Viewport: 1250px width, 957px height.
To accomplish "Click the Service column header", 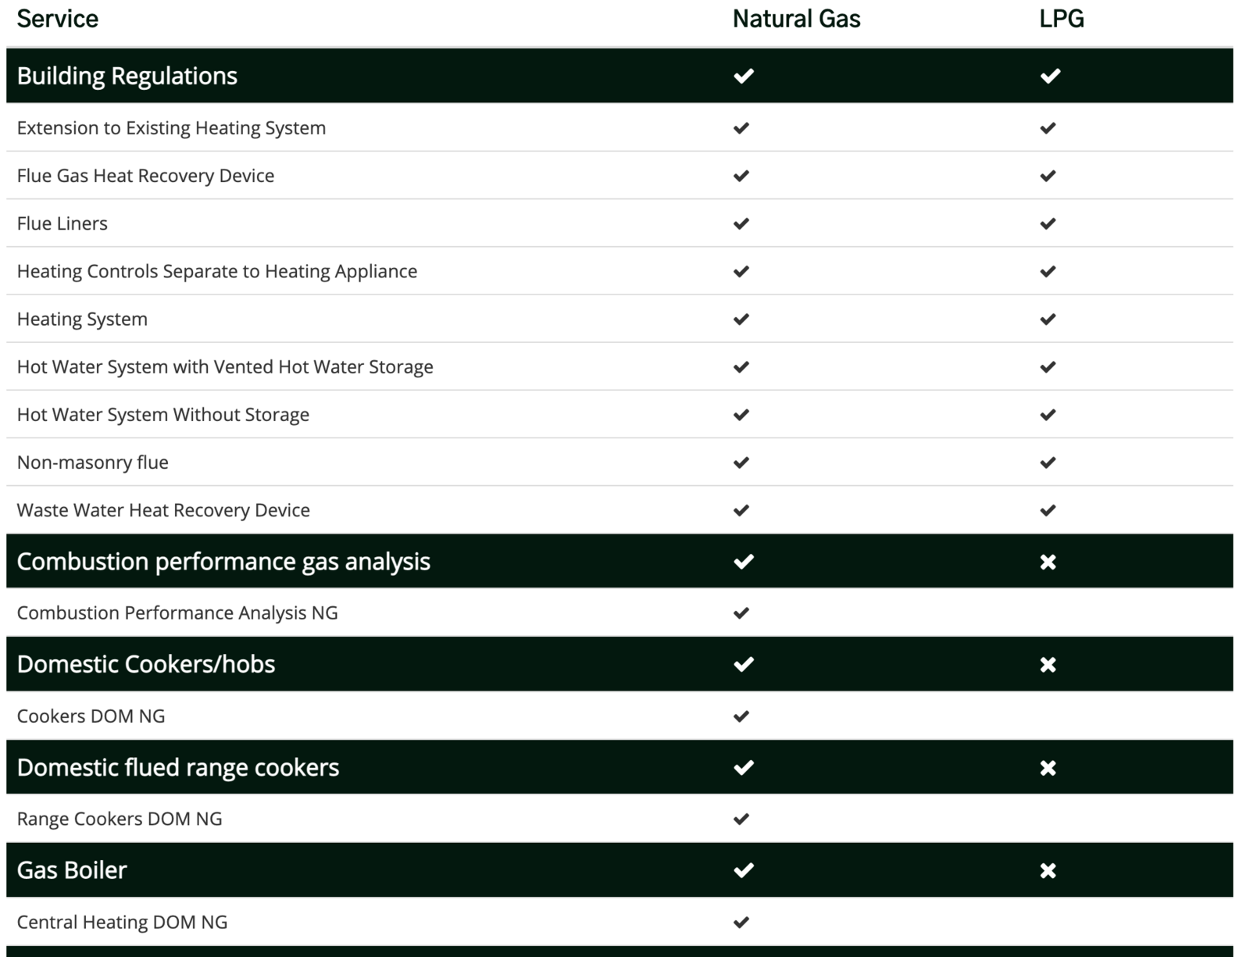I will (x=58, y=19).
